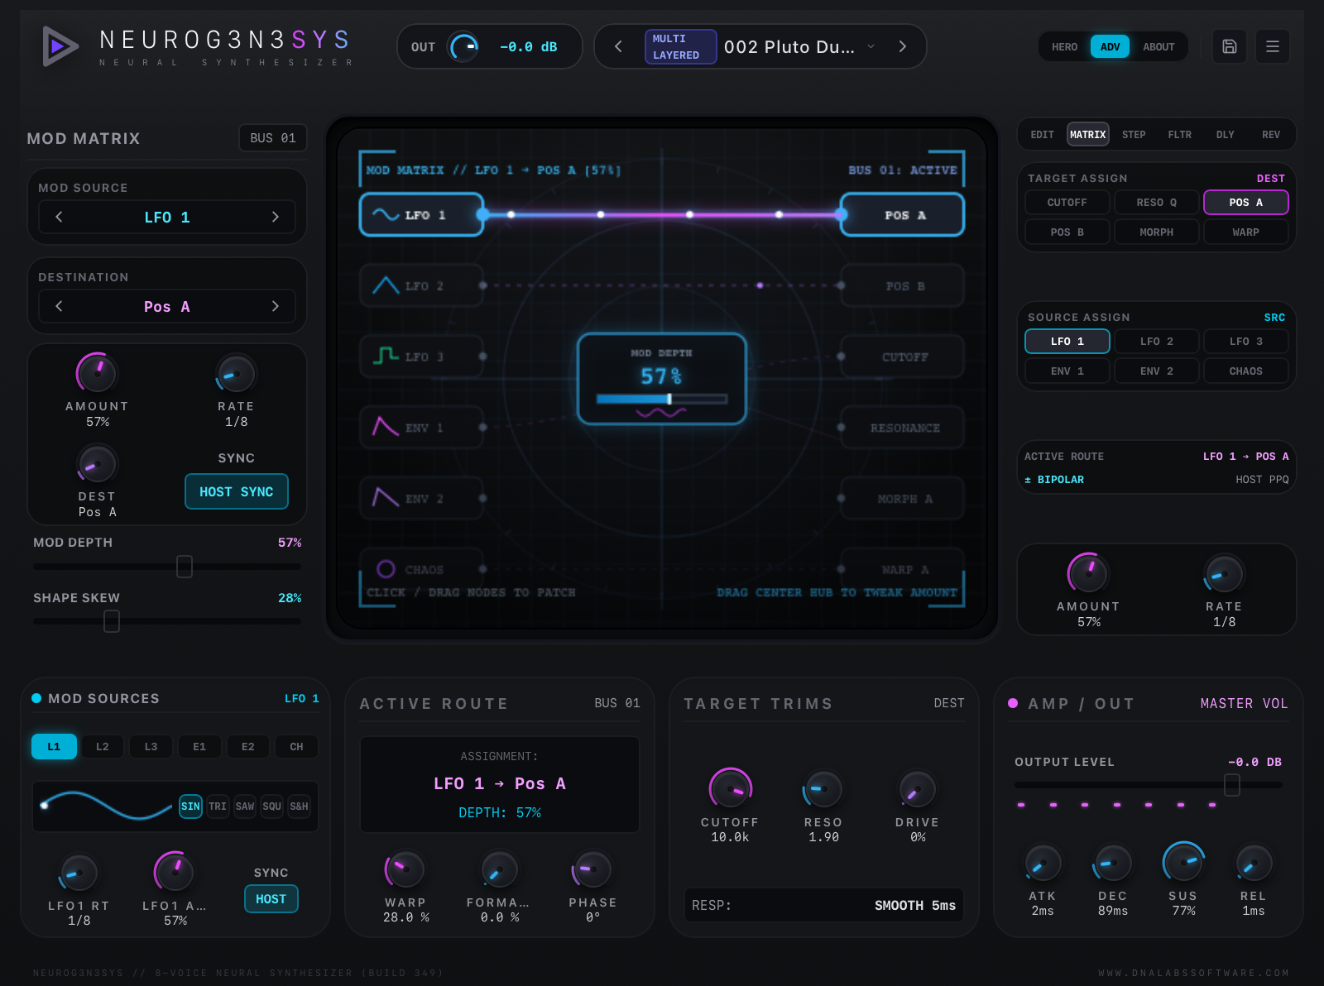The image size is (1324, 986).
Task: Go to previous mod source arrow
Action: pos(59,217)
